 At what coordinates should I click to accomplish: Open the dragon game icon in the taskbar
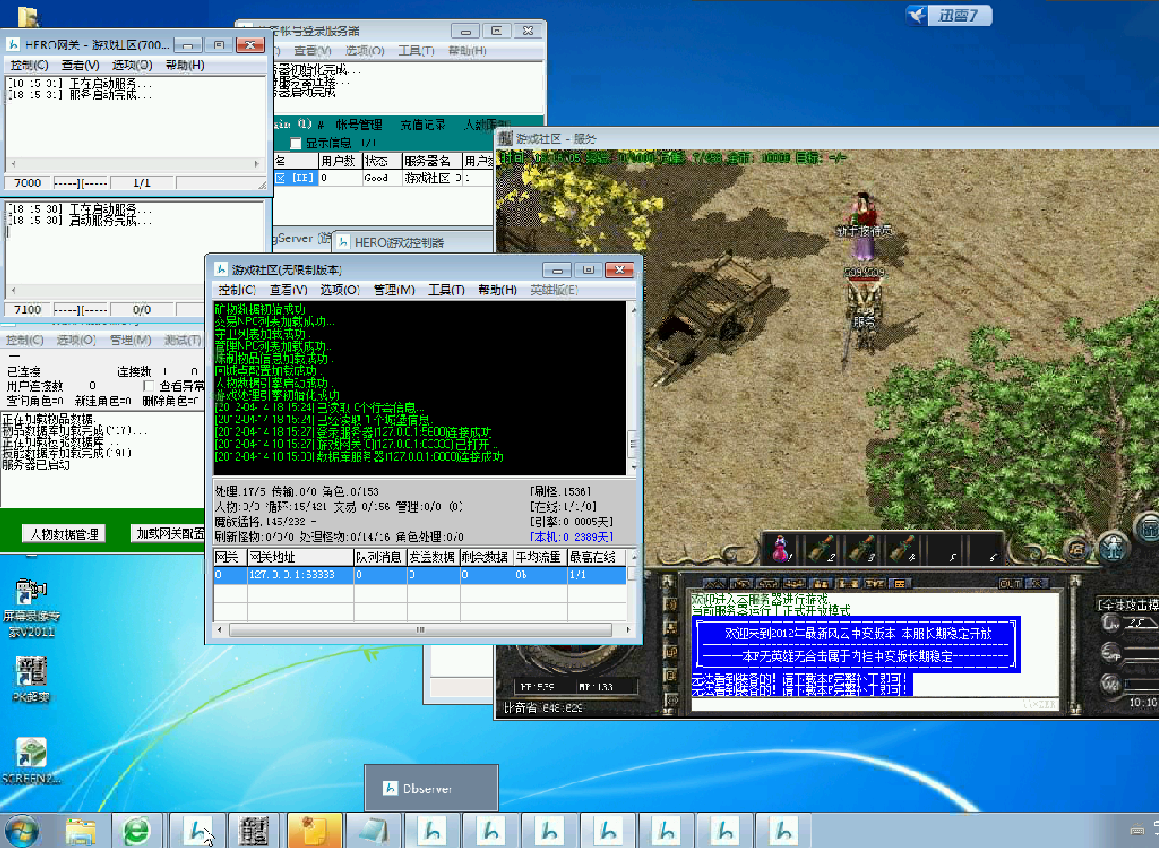coord(254,830)
